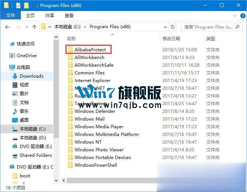Click the OneDrive icon in navigation pane
Screen dimensions: 247x192
(12, 56)
